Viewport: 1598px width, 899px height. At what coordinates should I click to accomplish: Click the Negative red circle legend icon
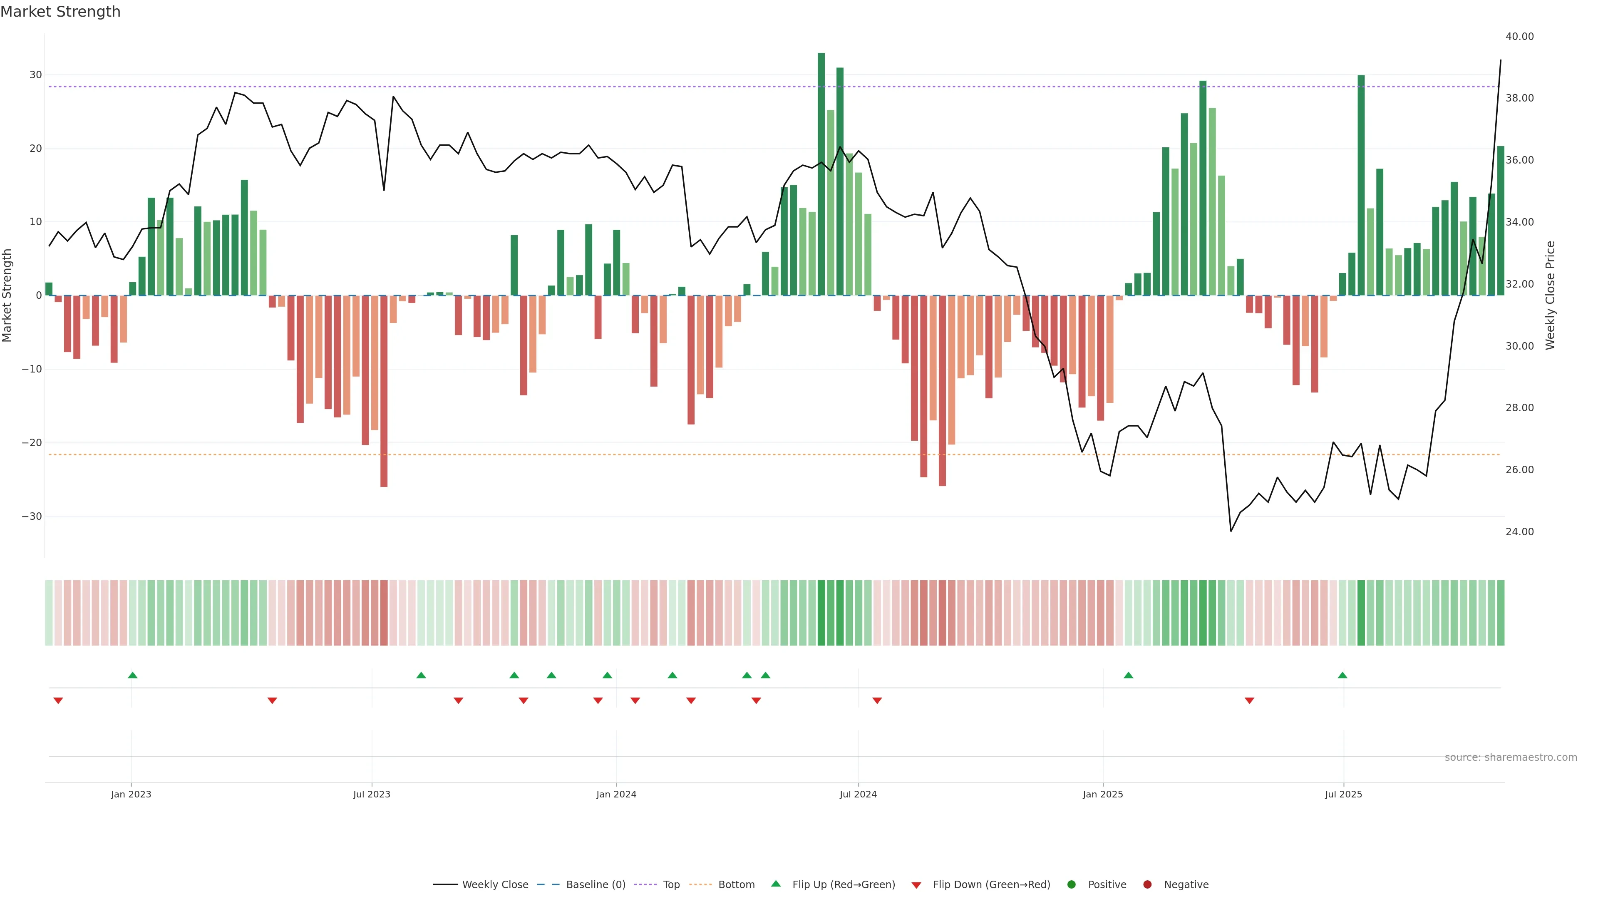[x=1147, y=884]
